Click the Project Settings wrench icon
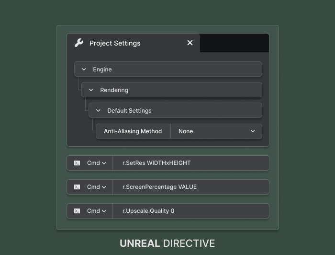This screenshot has height=255, width=335. [79, 43]
